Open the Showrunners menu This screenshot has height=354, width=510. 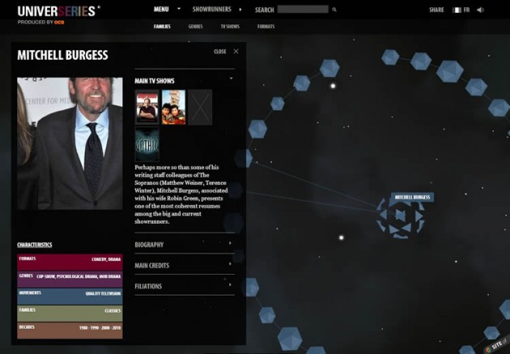[217, 10]
